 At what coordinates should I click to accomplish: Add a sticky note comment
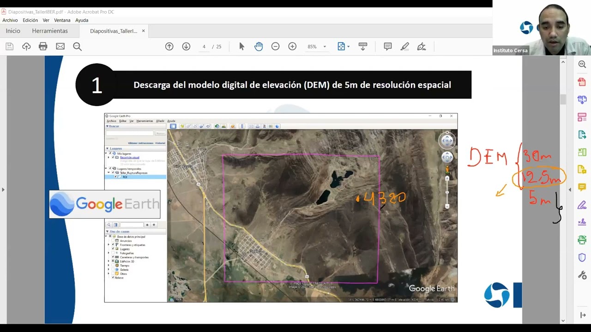click(388, 47)
